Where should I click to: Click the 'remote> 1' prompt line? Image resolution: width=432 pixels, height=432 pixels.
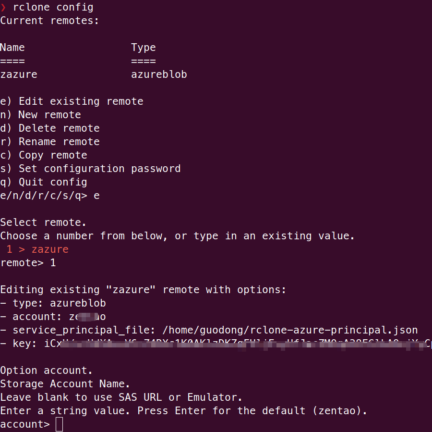pos(28,263)
